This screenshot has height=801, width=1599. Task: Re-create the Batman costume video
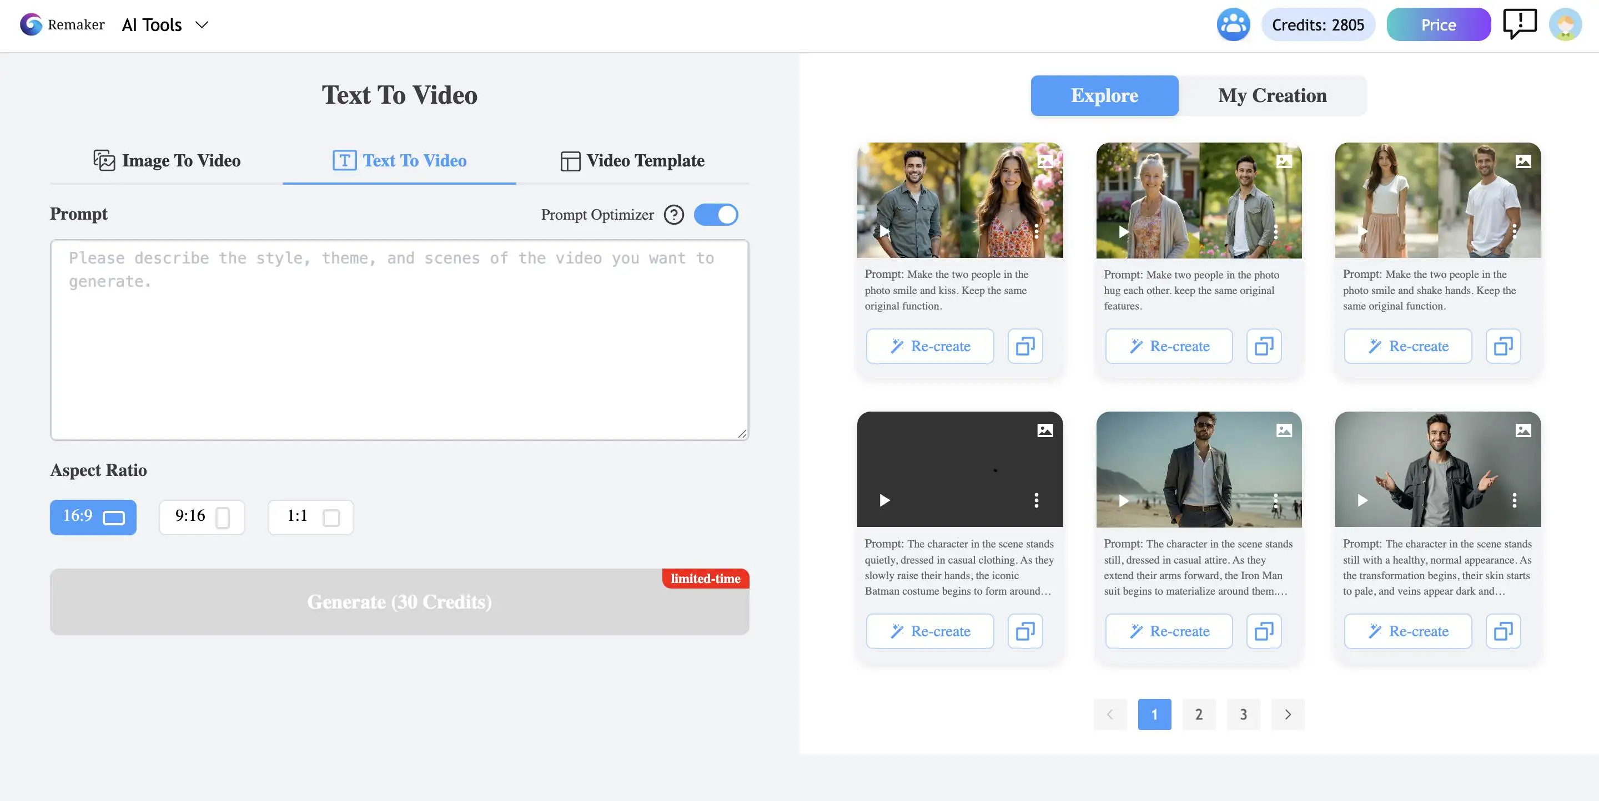930,631
